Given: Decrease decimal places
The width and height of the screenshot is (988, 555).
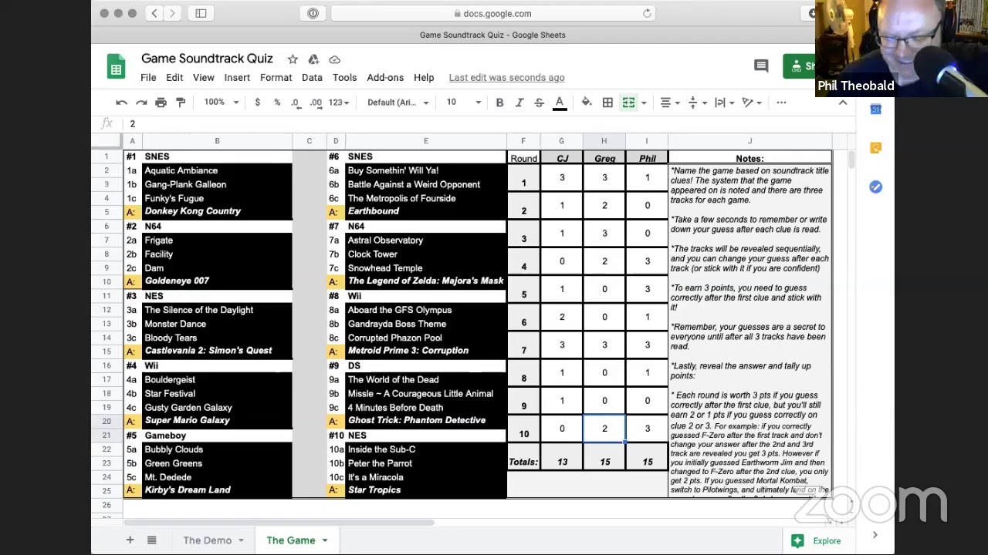Looking at the screenshot, I should coord(296,103).
